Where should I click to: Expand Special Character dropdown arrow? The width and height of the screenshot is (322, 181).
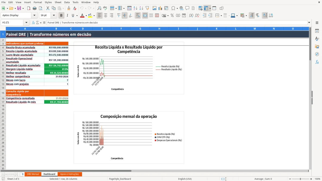click(177, 8)
